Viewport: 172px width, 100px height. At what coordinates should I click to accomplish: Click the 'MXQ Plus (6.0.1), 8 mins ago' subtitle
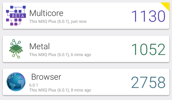point(60,90)
